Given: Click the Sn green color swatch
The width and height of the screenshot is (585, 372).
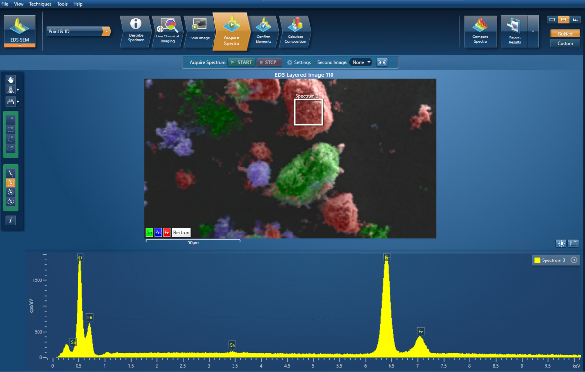Looking at the screenshot, I should coord(149,232).
